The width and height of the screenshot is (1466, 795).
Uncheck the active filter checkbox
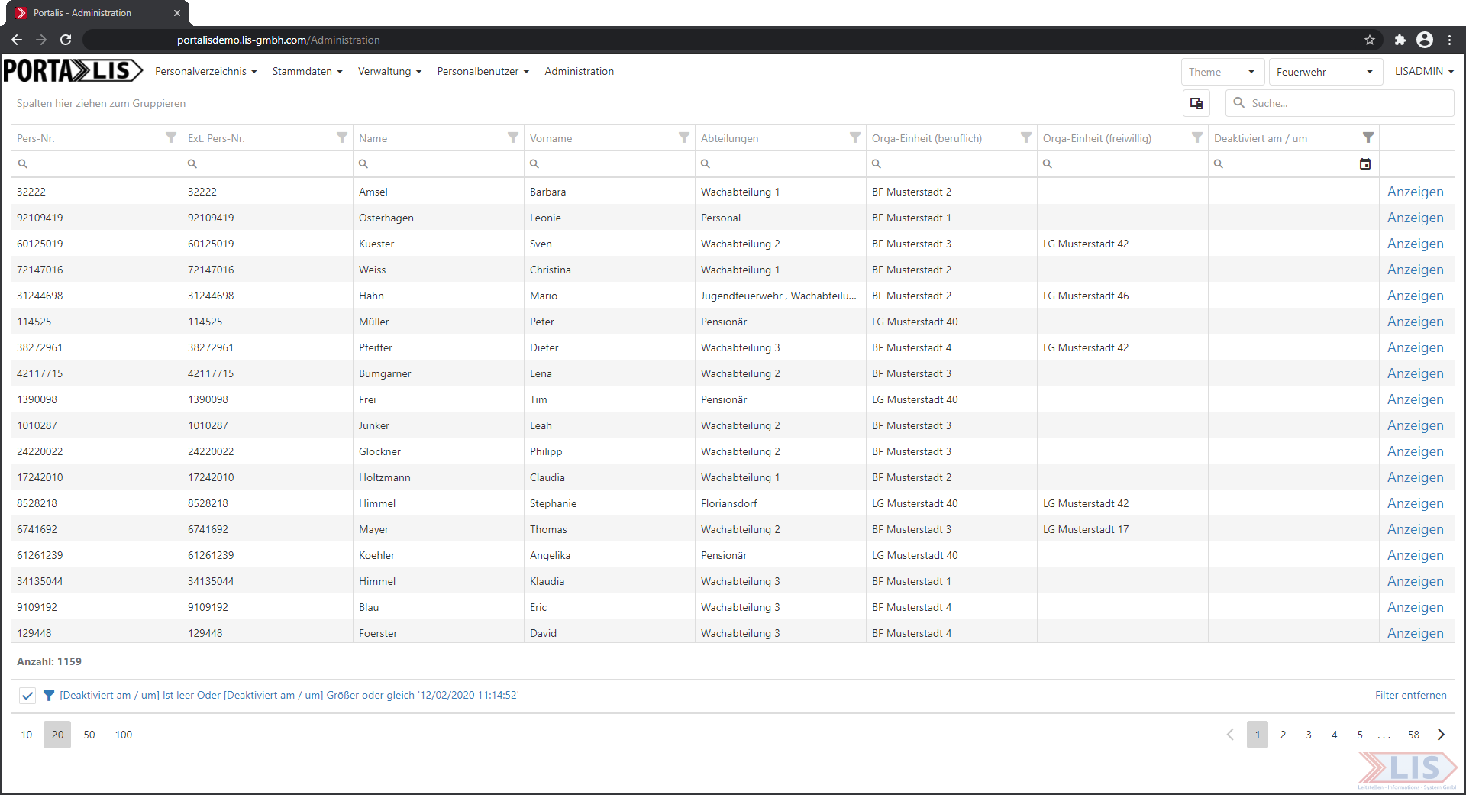[27, 696]
